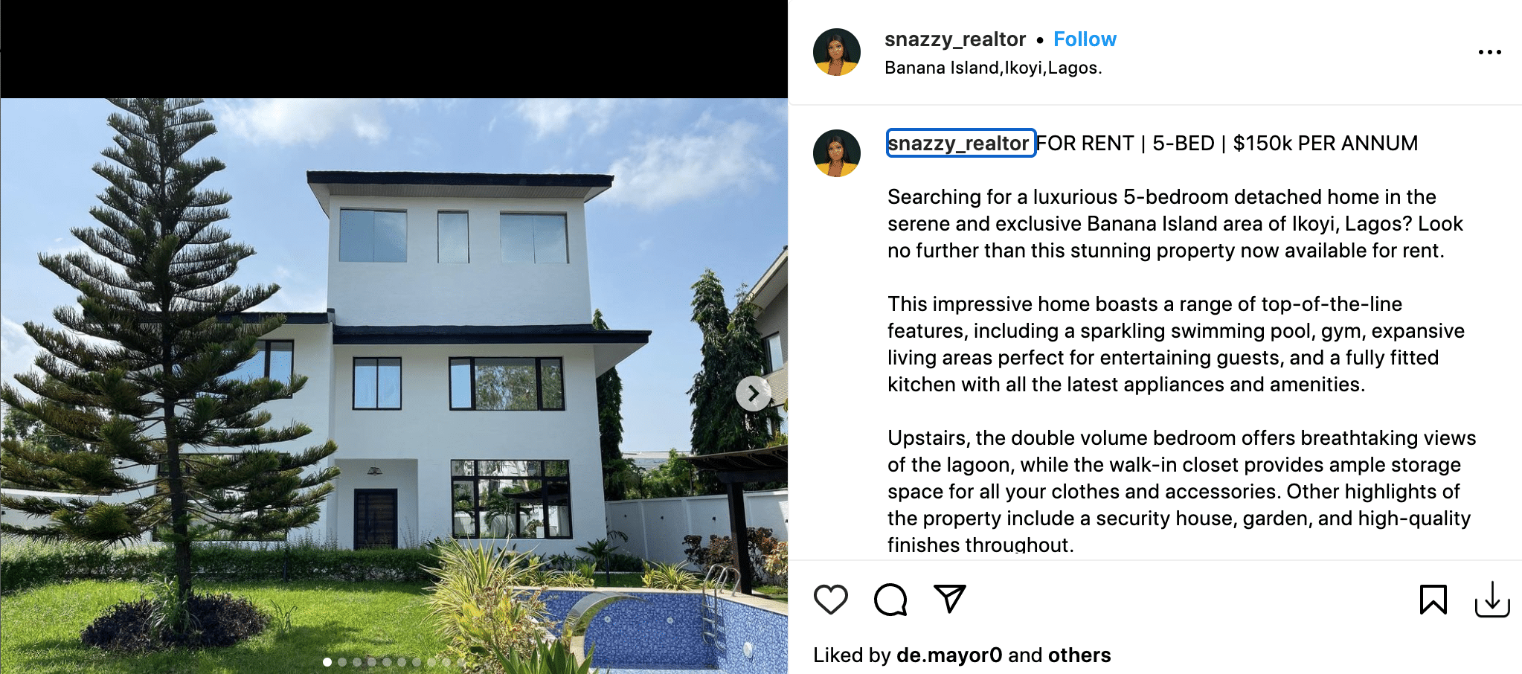Image resolution: width=1522 pixels, height=674 pixels.
Task: Jump to the fifth carousel dot
Action: tap(387, 662)
